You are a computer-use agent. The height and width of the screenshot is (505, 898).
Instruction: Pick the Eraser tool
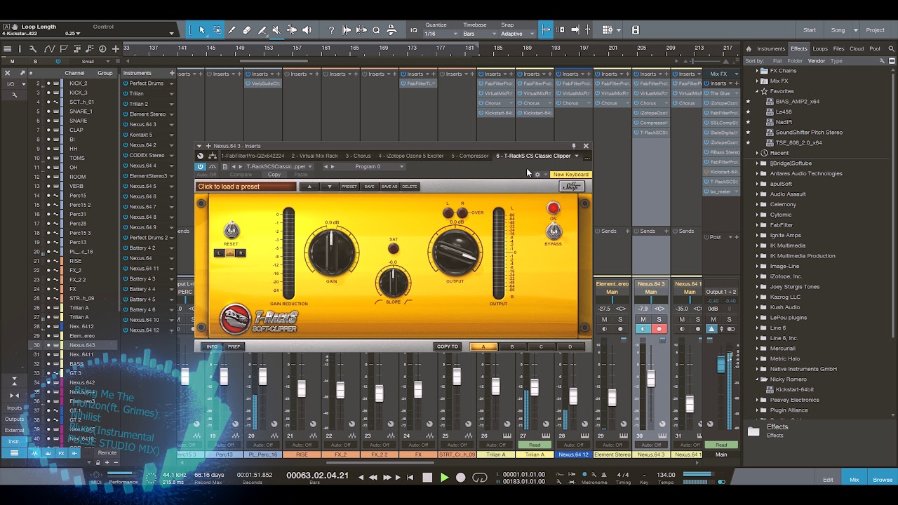pyautogui.click(x=247, y=30)
